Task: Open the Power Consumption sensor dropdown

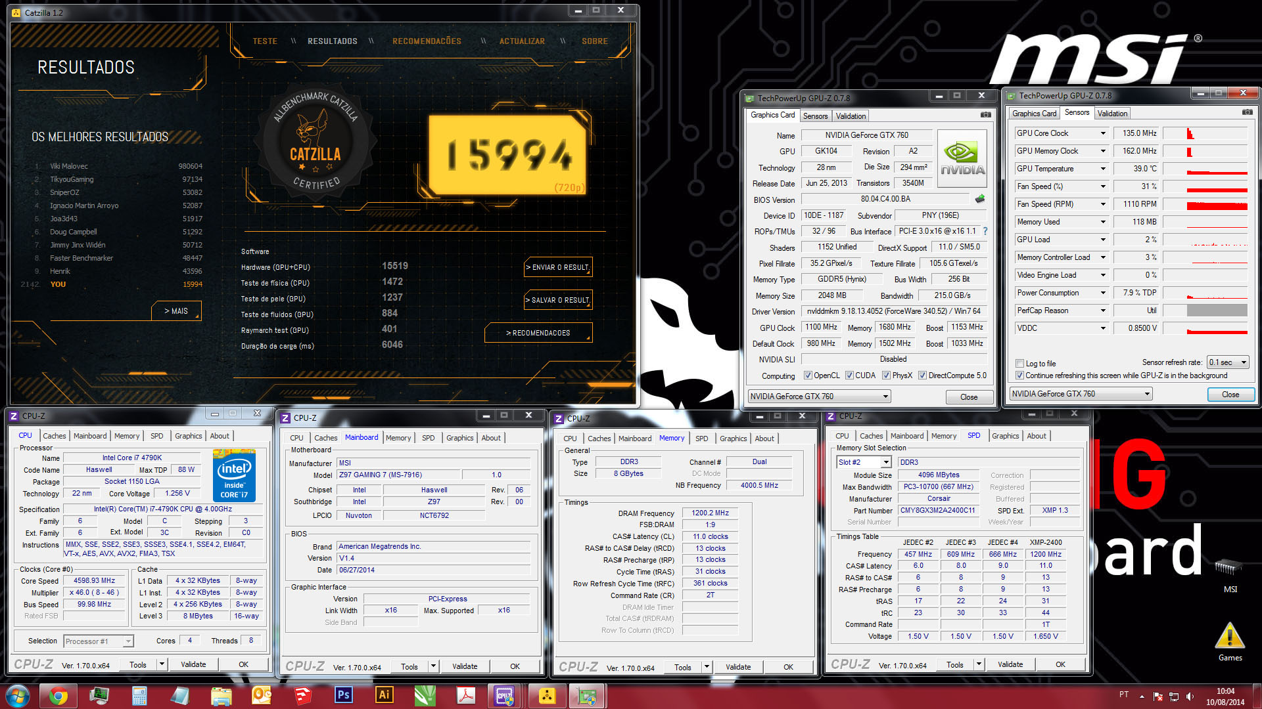Action: point(1103,293)
